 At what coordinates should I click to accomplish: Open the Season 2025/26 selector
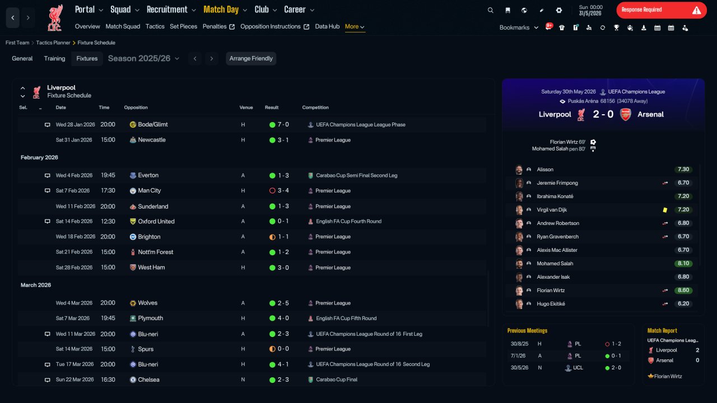144,58
